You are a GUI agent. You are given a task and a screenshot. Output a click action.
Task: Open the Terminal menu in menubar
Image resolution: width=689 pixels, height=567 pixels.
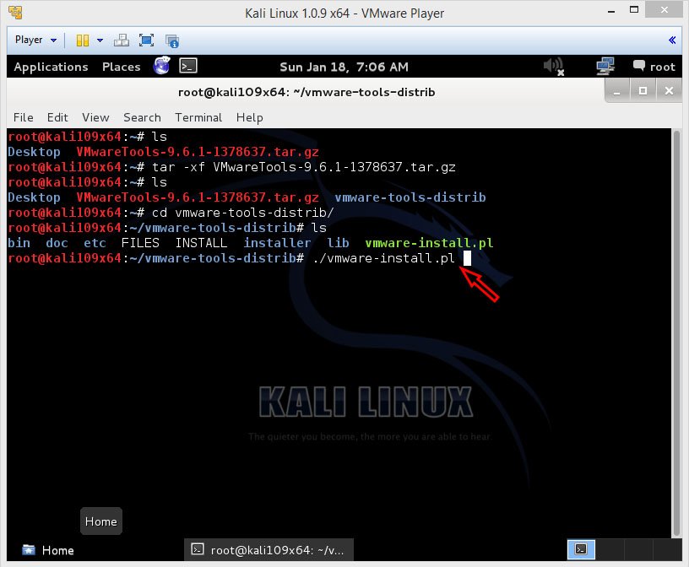click(198, 118)
